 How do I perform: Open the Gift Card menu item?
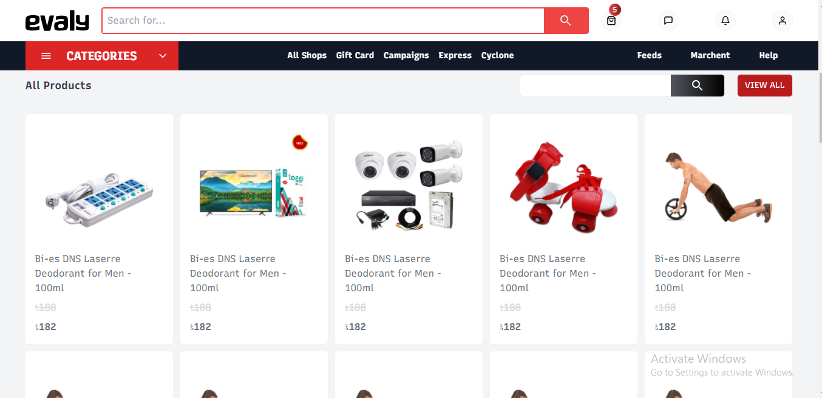tap(355, 55)
